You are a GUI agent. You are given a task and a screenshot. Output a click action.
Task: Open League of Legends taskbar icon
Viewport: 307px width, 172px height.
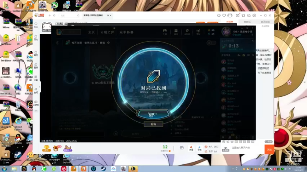(x=133, y=169)
